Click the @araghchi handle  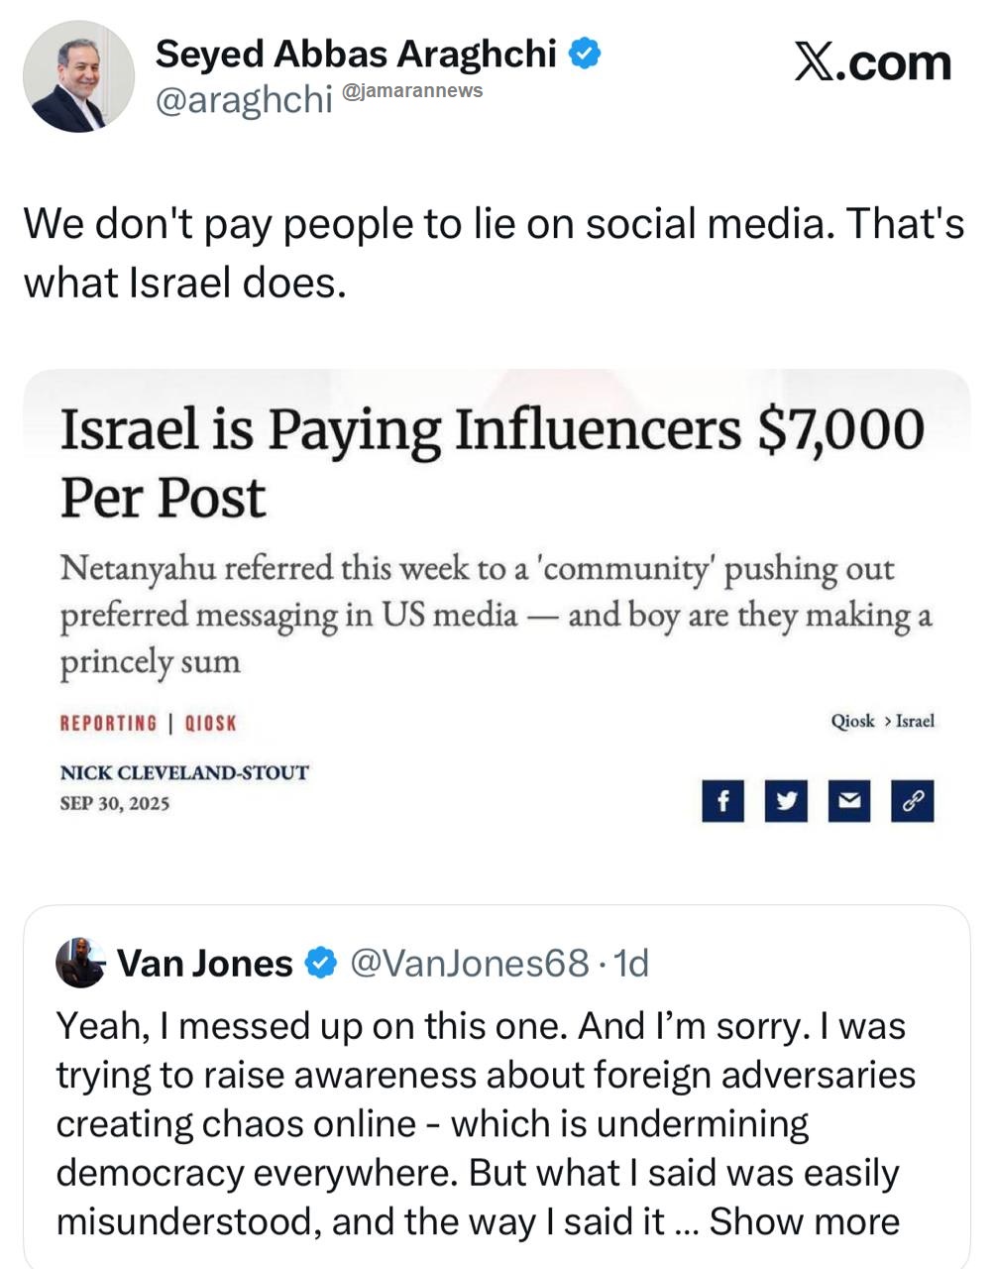pos(244,99)
